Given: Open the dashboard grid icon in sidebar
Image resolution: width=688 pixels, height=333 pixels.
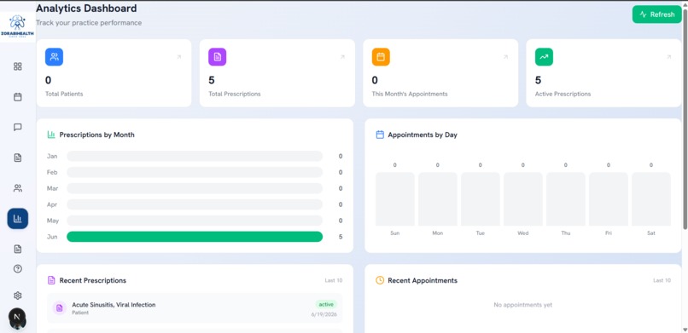Looking at the screenshot, I should pos(18,66).
